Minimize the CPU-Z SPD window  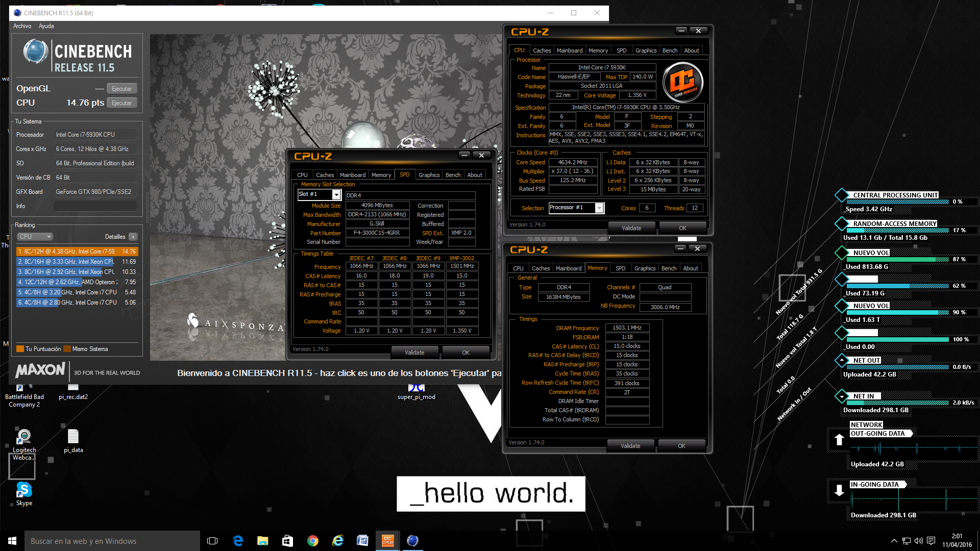click(x=464, y=155)
